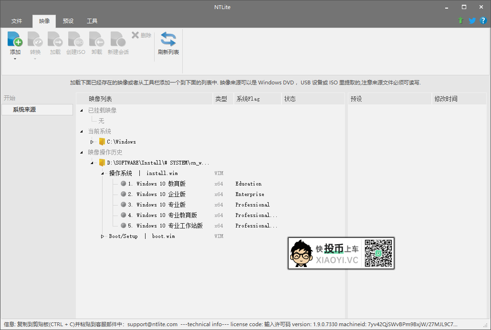Switch to the 映像 tab
491x330 pixels.
click(44, 21)
